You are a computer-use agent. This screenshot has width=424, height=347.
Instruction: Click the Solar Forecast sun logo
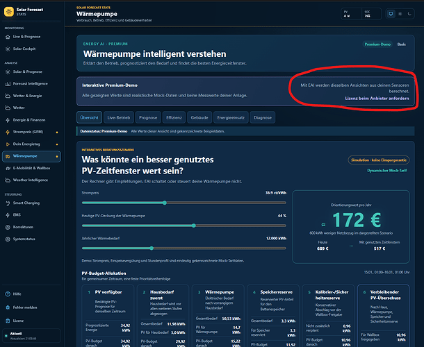[9, 12]
